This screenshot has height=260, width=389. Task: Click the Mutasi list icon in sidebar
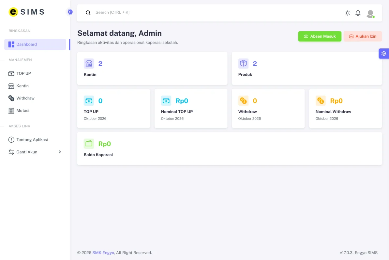click(x=11, y=110)
